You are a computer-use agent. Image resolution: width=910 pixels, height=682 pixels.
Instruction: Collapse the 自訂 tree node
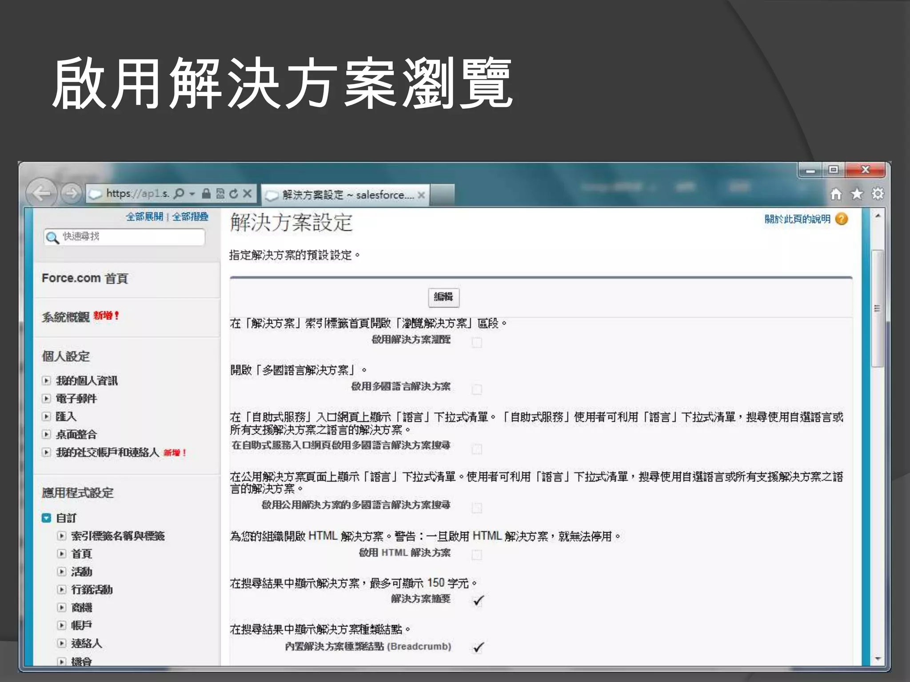pyautogui.click(x=46, y=518)
